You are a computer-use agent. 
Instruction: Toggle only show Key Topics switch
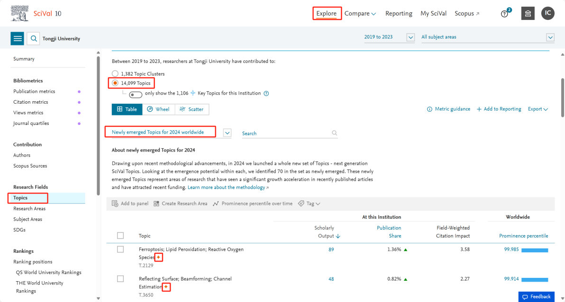[136, 94]
